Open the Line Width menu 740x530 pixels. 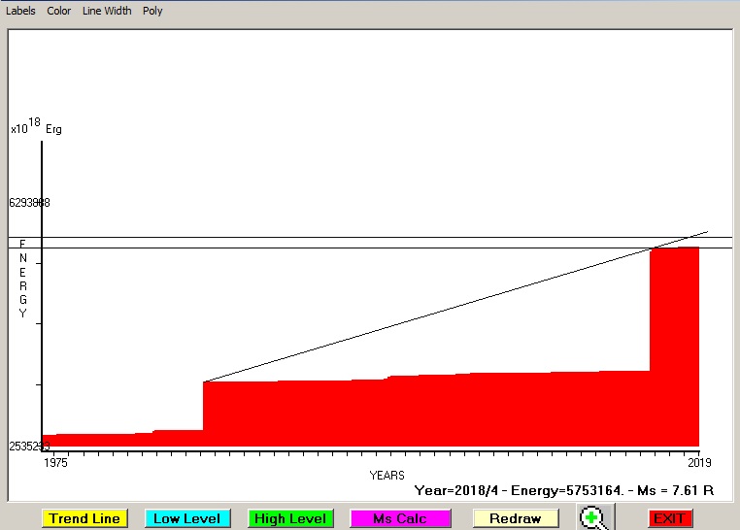point(107,11)
